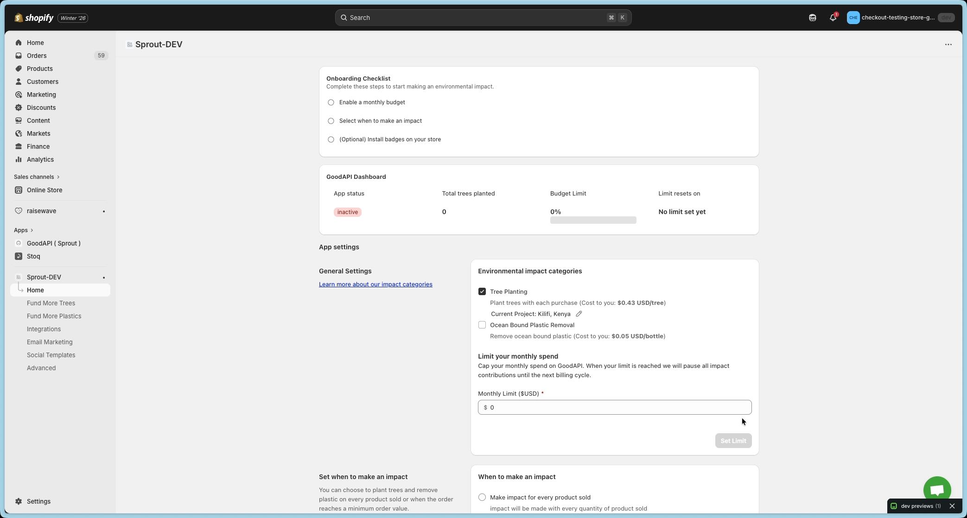Enable Ocean Bound Plastic Removal checkbox
The image size is (967, 518).
(x=482, y=325)
